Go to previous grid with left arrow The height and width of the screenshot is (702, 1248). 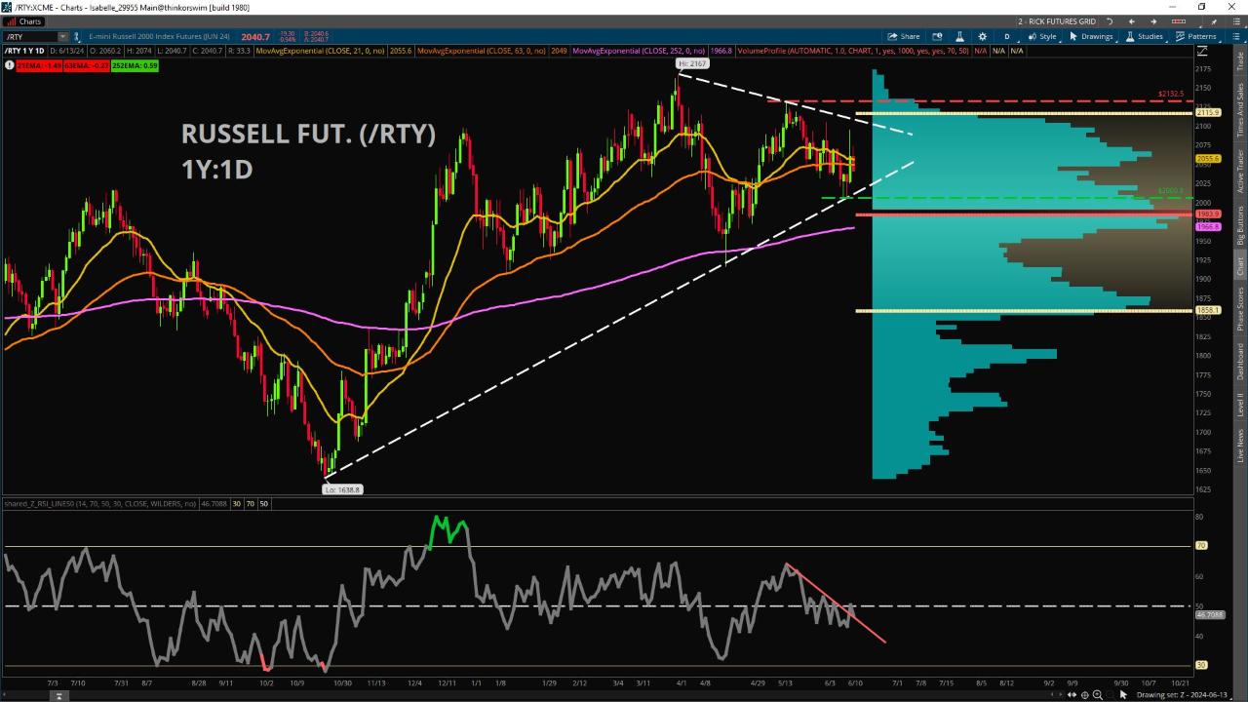pos(1131,21)
